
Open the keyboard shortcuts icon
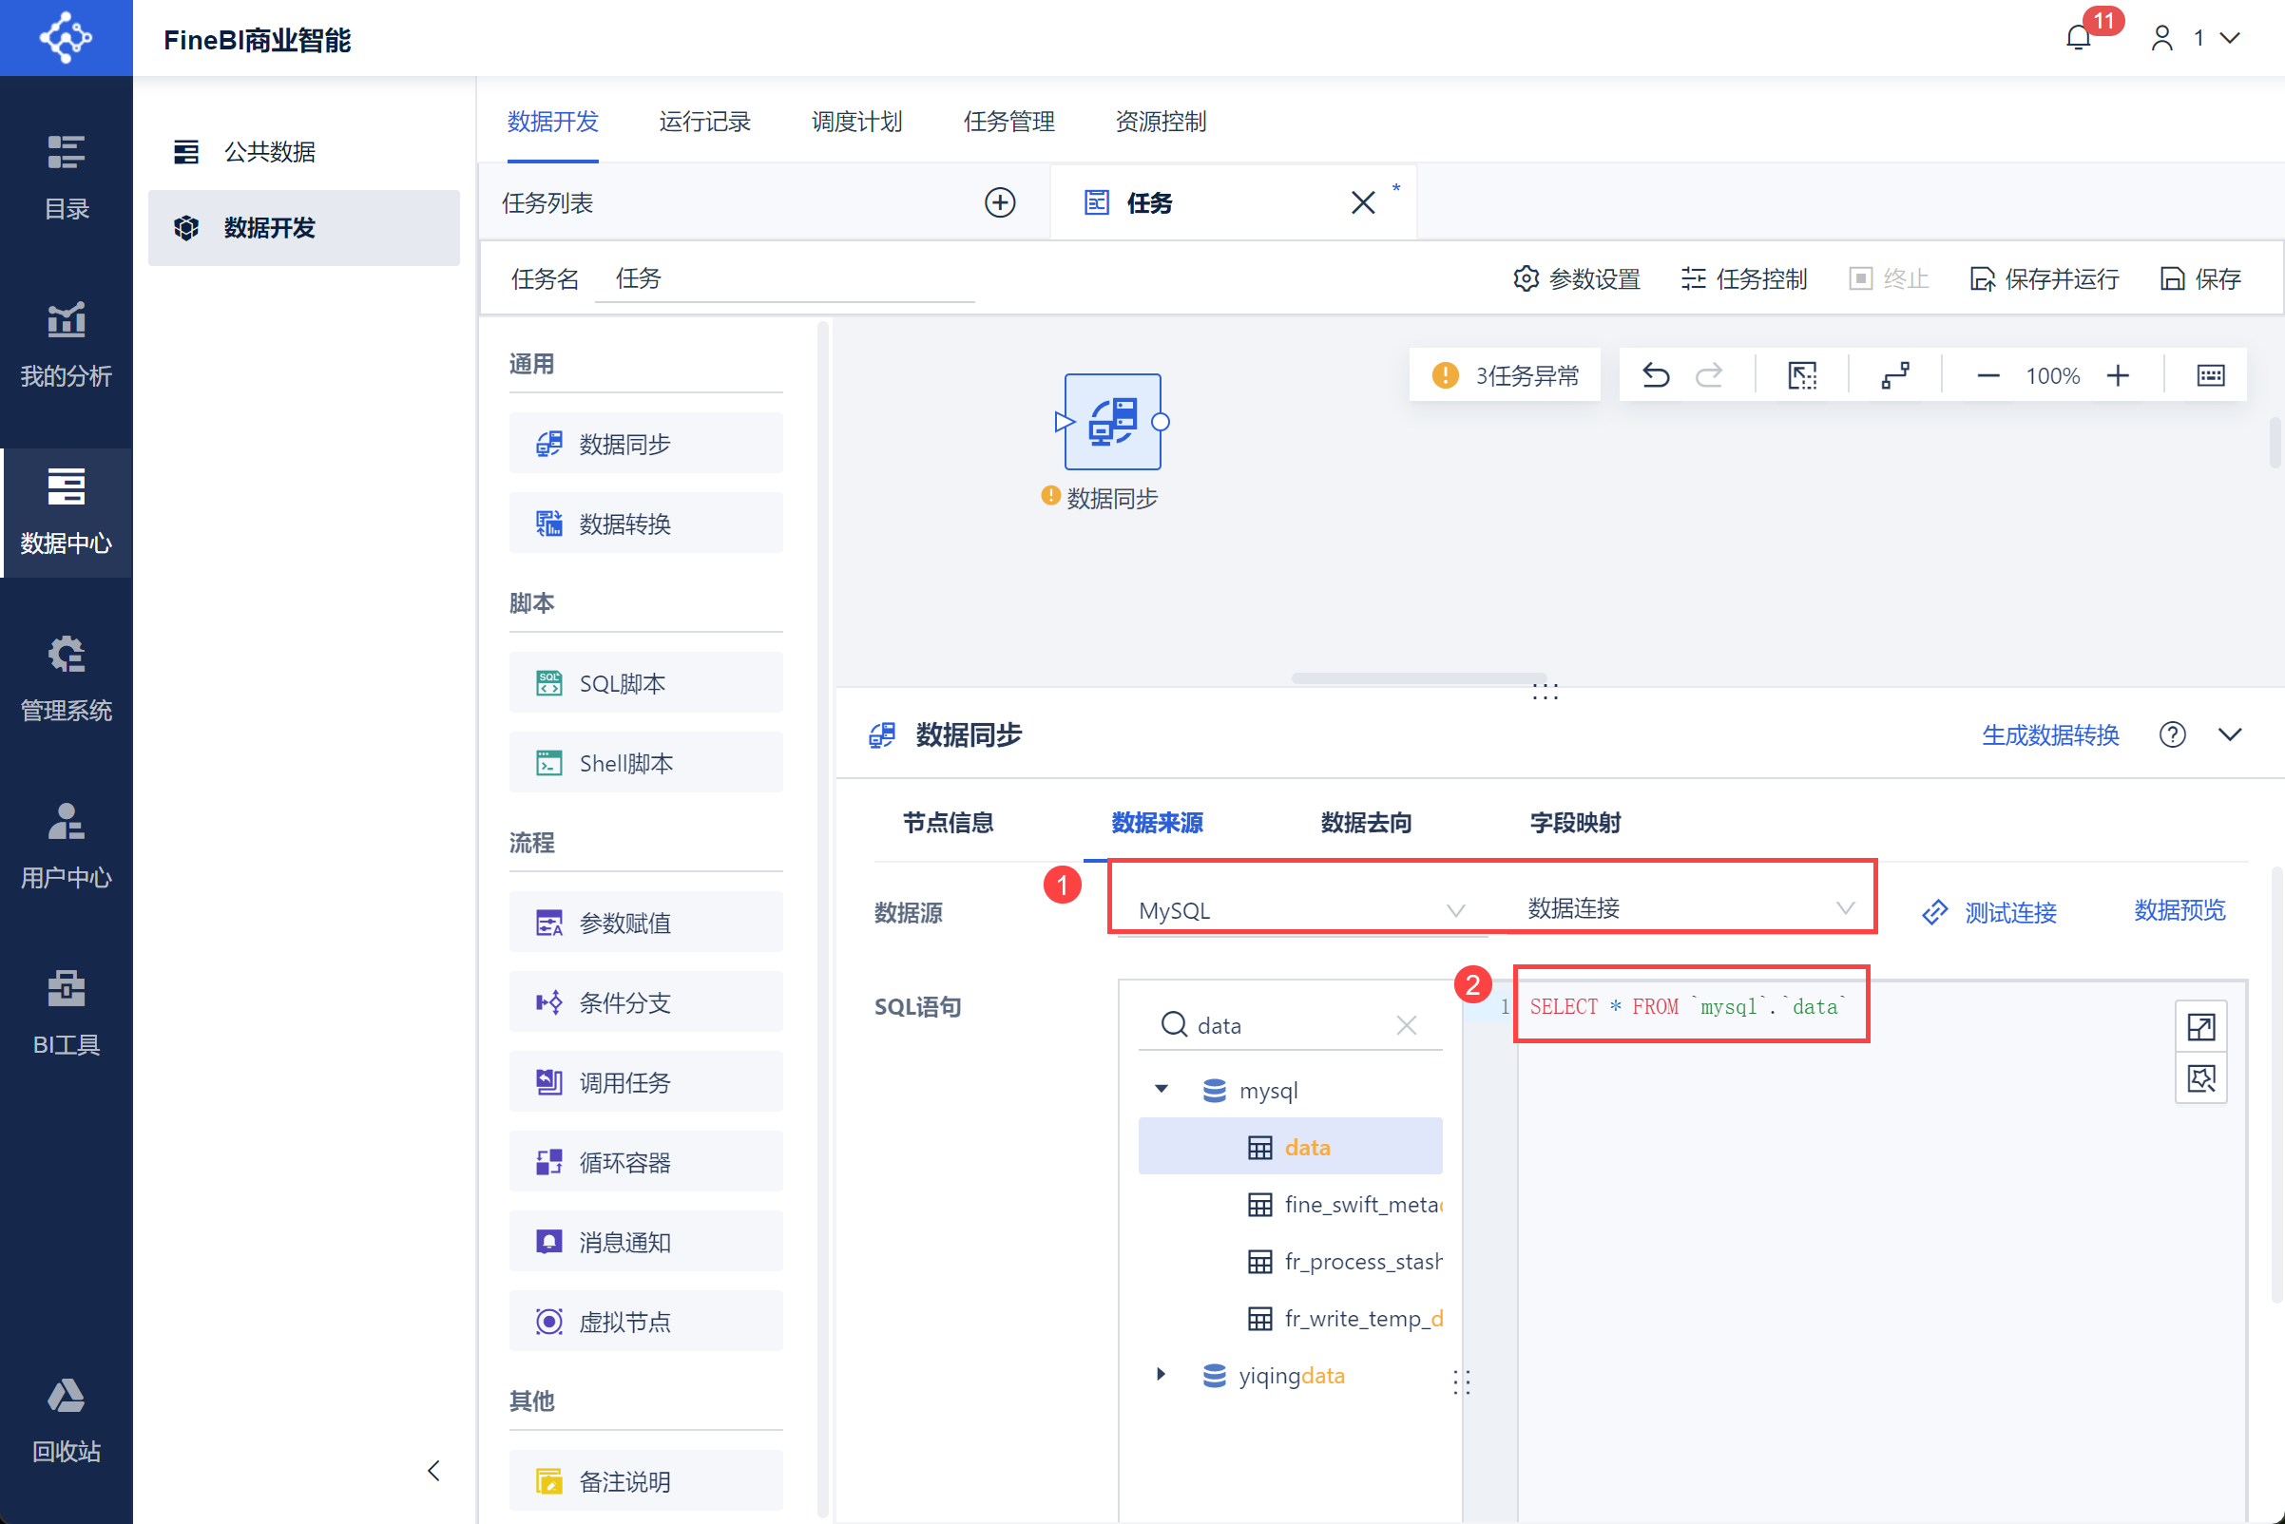coord(2210,375)
